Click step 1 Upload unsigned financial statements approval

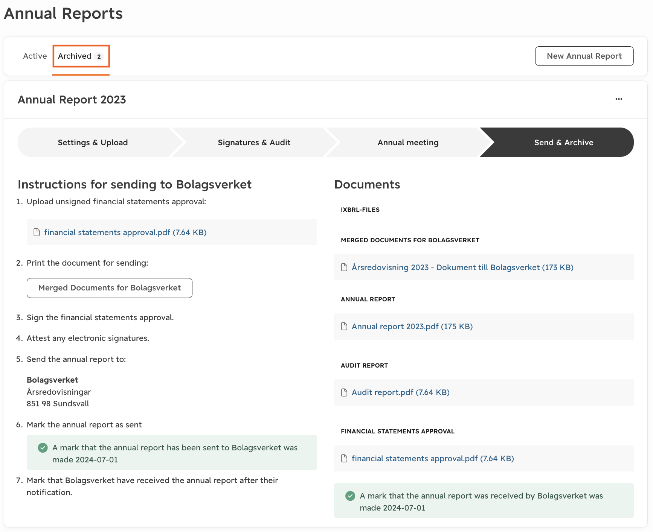click(116, 202)
